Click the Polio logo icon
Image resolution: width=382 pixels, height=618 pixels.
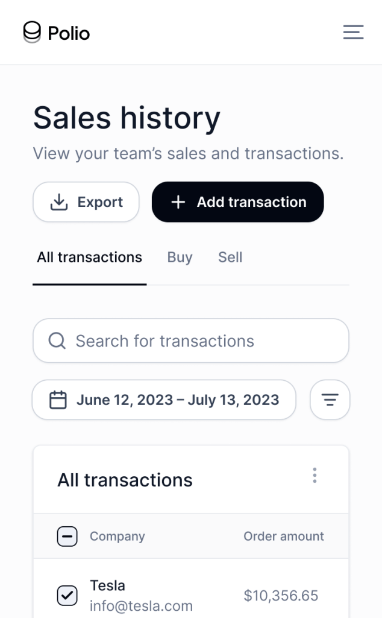point(33,32)
